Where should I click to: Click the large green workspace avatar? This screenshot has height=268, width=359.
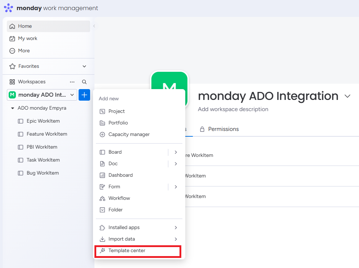point(169,80)
